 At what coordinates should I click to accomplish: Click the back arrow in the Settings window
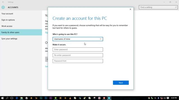coord(3,2)
